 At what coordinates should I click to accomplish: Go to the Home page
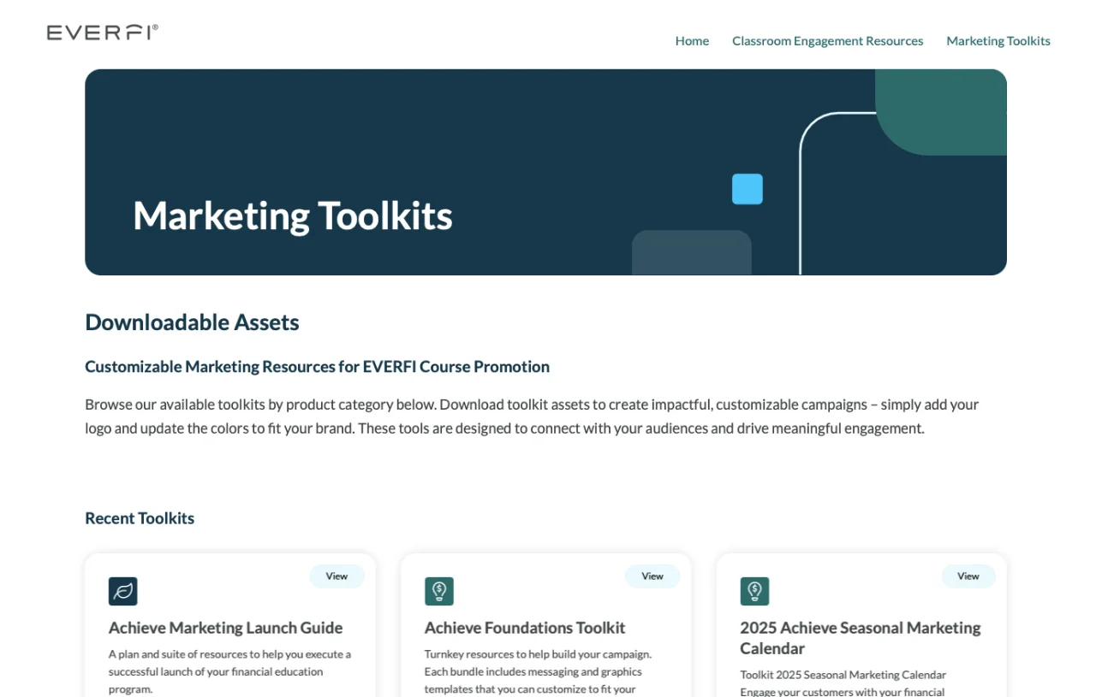[x=692, y=41]
